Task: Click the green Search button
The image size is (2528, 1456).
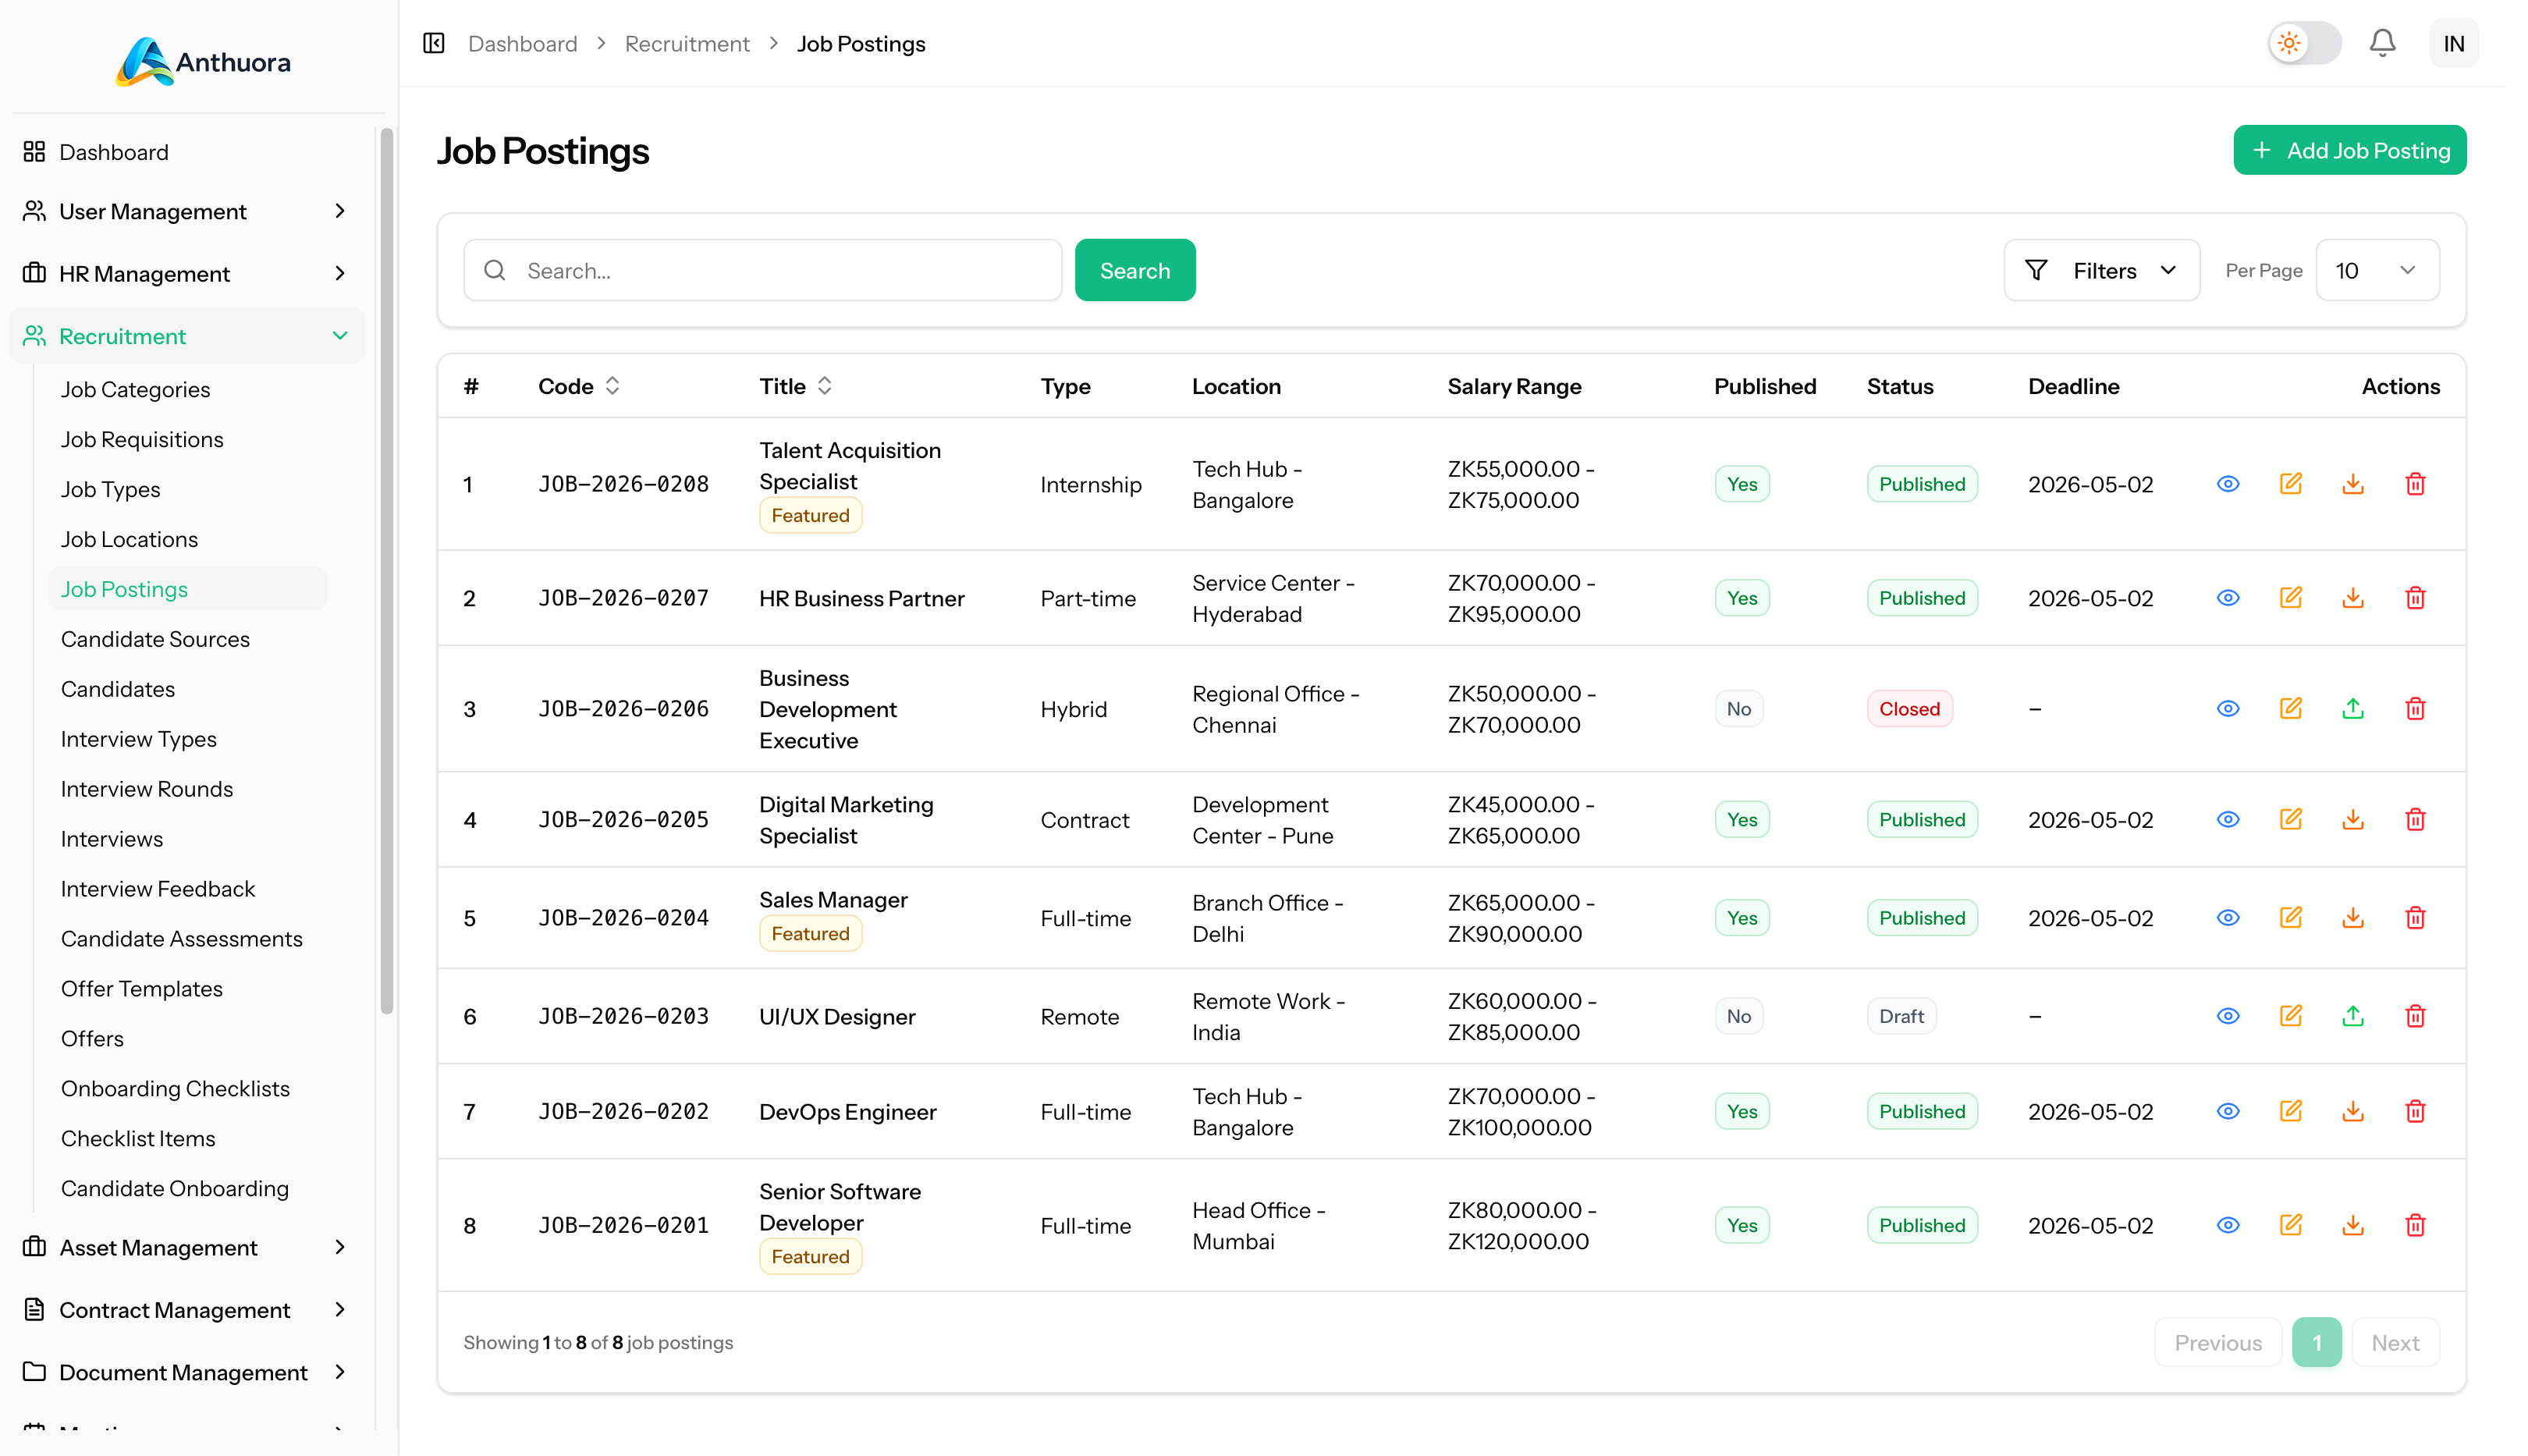Action: 1134,270
